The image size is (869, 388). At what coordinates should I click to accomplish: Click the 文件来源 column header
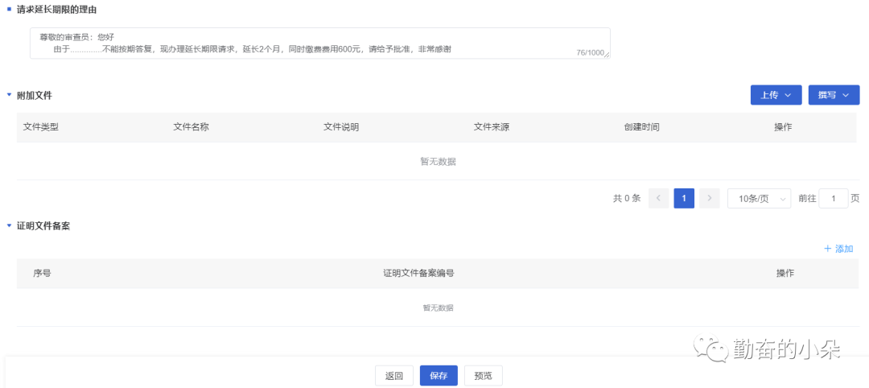click(x=492, y=127)
